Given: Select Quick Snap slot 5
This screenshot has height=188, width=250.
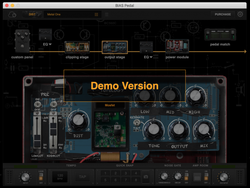Looking at the screenshot, I should click(105, 180).
